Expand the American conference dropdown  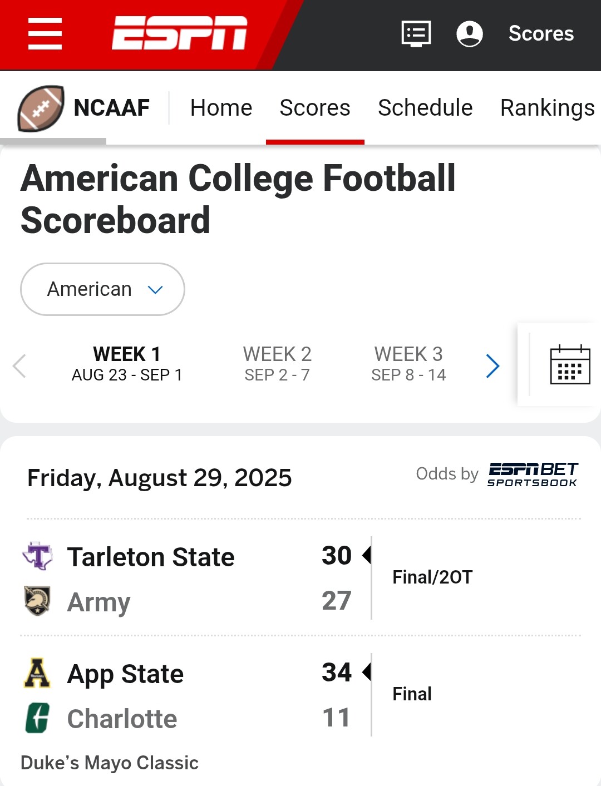(103, 289)
